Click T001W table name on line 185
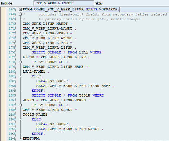 pos(85,95)
